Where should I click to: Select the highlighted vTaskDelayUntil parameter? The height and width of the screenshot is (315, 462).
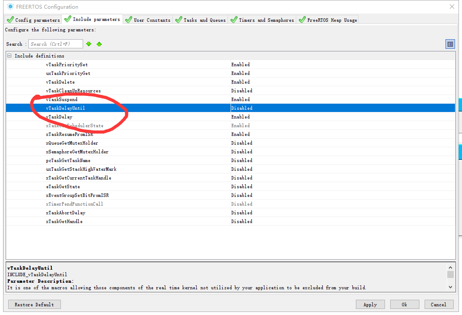pyautogui.click(x=65, y=108)
